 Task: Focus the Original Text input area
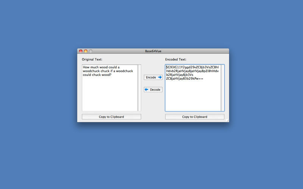[110, 88]
